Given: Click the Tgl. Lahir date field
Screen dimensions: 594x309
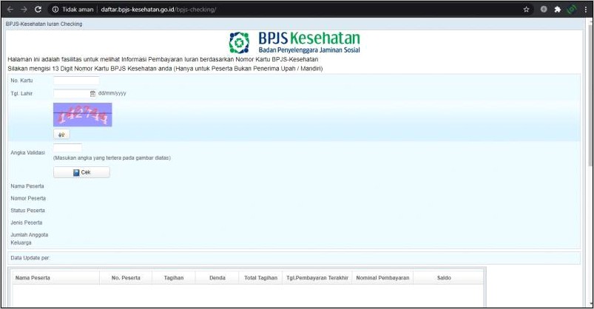Looking at the screenshot, I should (x=72, y=94).
